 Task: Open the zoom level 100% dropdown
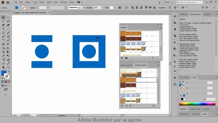22,115
